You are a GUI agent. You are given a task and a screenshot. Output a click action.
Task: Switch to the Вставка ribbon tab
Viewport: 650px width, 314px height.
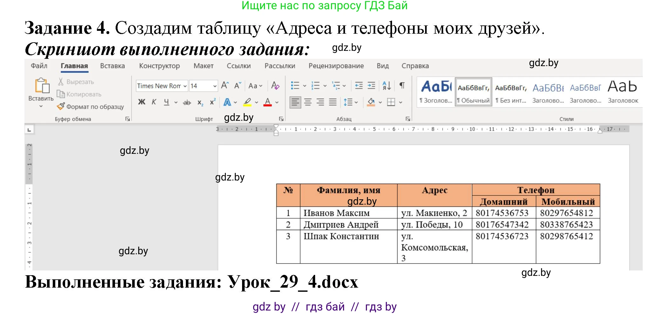(x=112, y=66)
